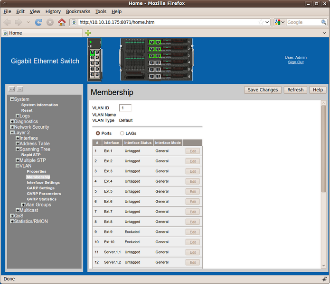This screenshot has height=284, width=330.
Task: Open the Tools menu
Action: tap(101, 11)
